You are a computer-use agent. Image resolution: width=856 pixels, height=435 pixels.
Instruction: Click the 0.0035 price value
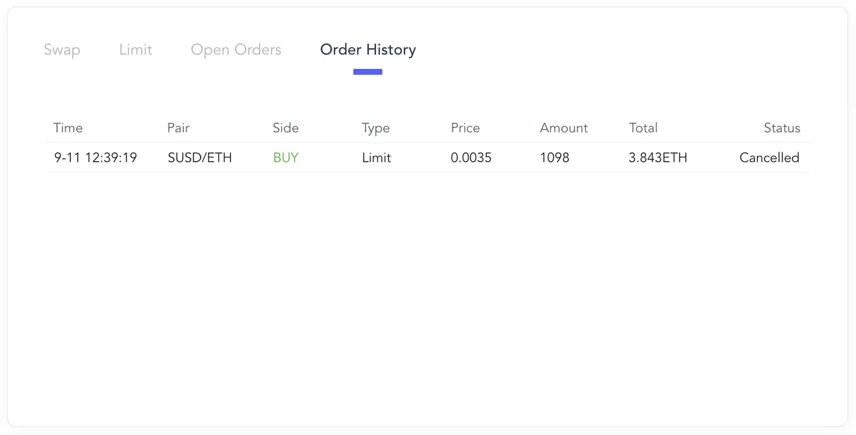pyautogui.click(x=471, y=158)
